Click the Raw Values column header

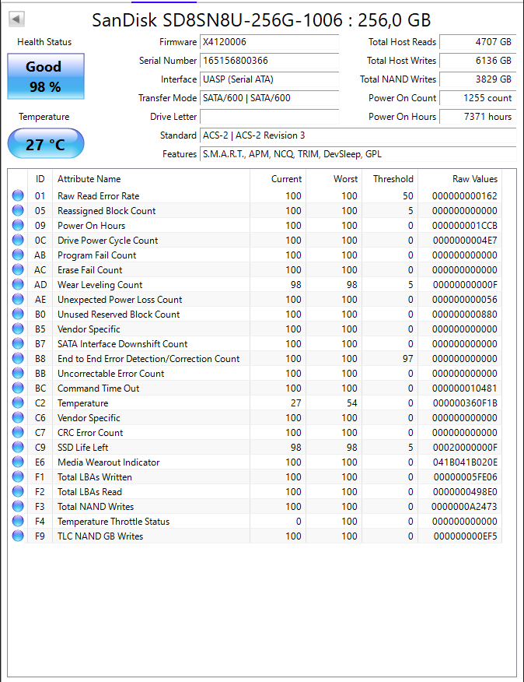[475, 179]
